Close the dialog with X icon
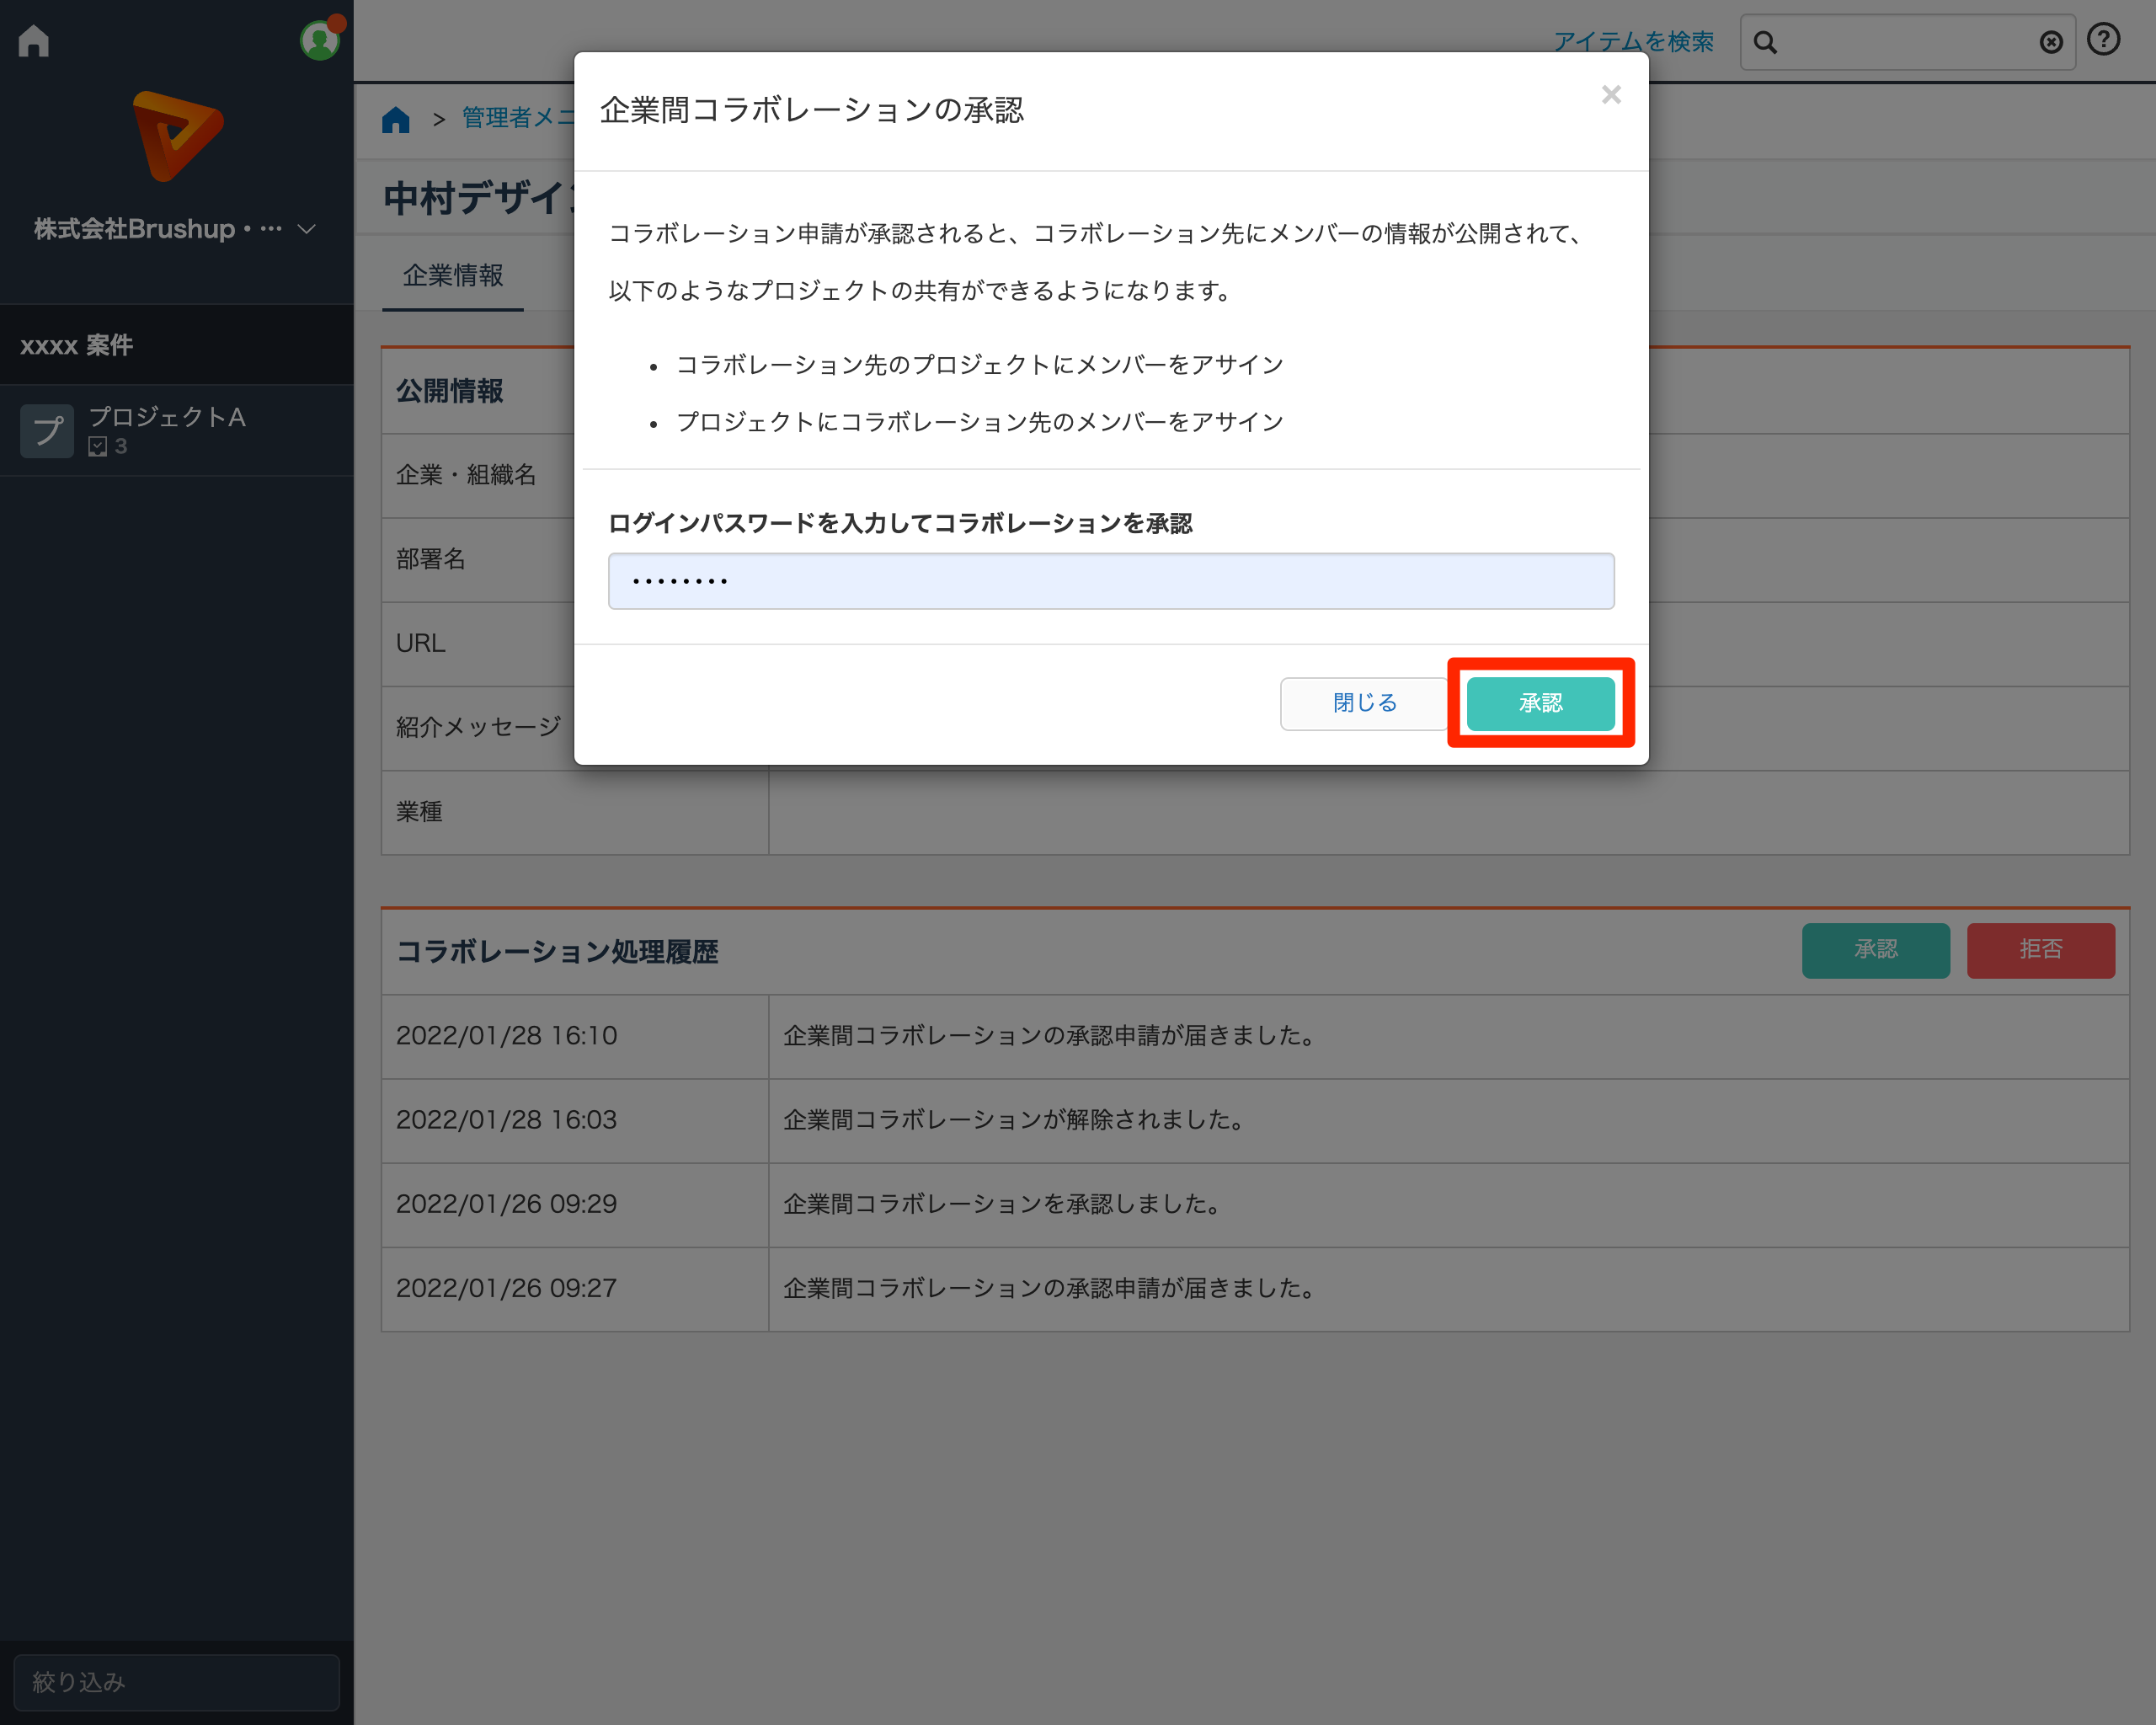2156x1725 pixels. [x=1610, y=95]
